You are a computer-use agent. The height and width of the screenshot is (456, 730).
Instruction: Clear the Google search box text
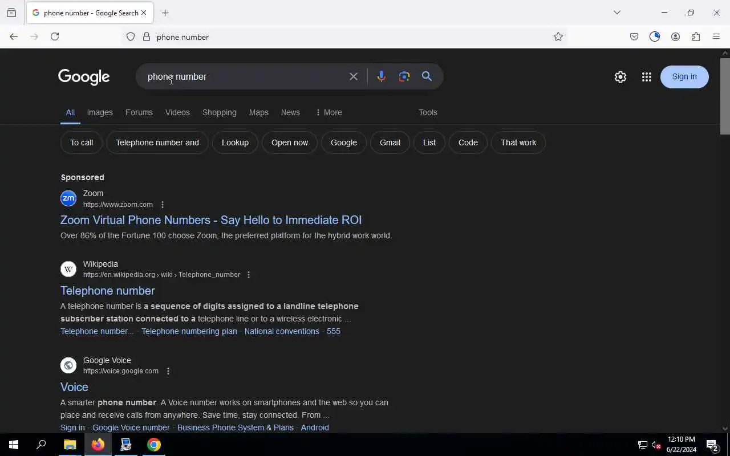click(x=354, y=76)
